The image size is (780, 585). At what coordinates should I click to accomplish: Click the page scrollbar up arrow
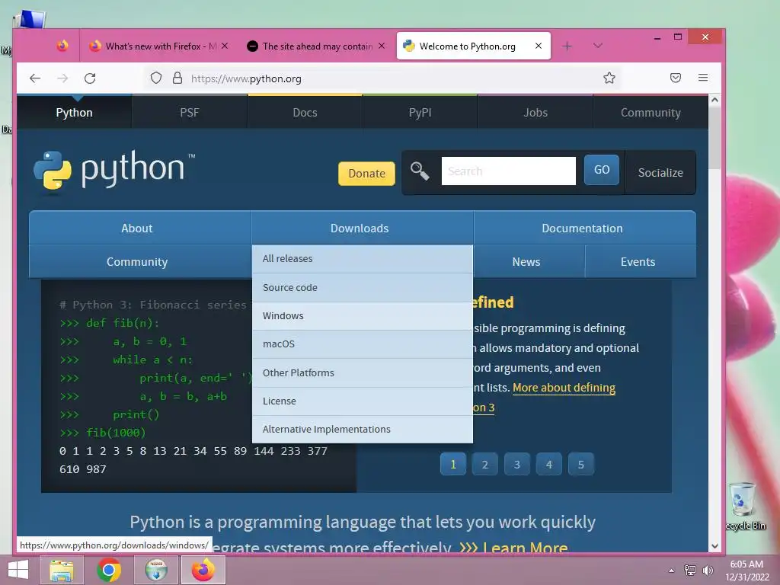tap(714, 100)
